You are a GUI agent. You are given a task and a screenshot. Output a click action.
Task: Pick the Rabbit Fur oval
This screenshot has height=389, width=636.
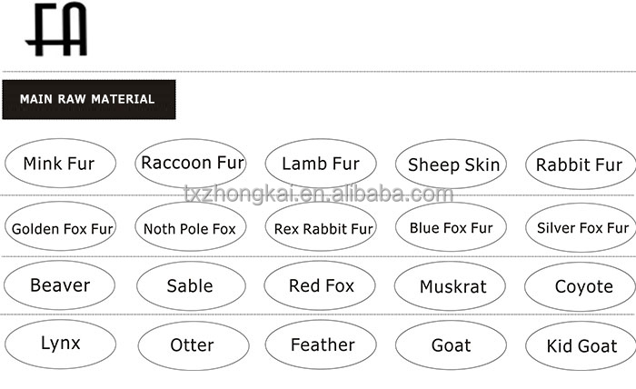[581, 165]
